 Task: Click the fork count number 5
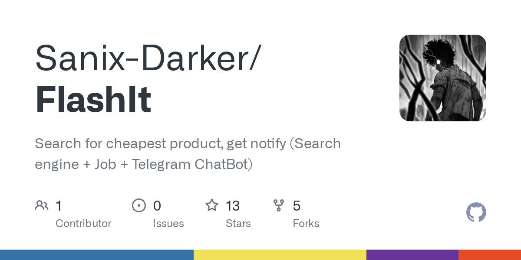click(297, 206)
